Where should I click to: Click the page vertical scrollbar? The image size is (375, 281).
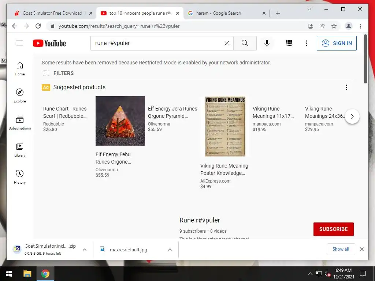[365, 59]
